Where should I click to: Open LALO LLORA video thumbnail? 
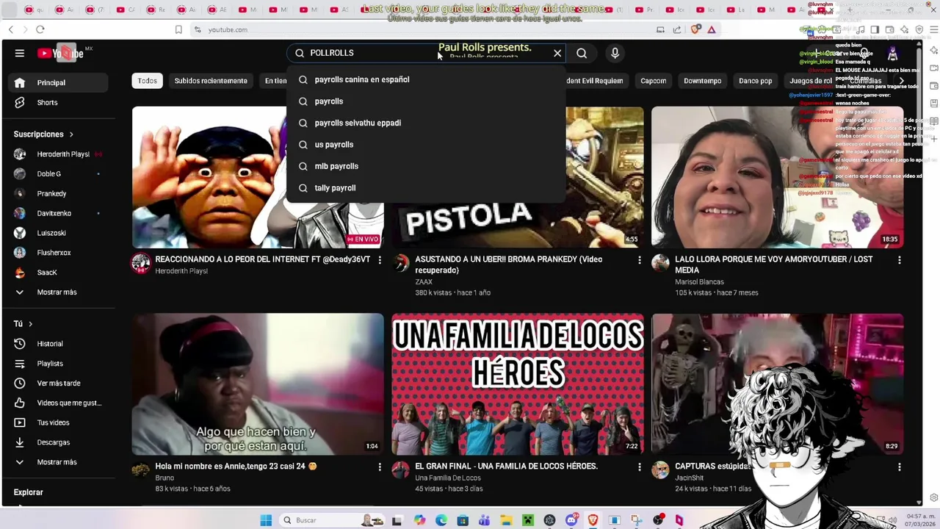(777, 177)
